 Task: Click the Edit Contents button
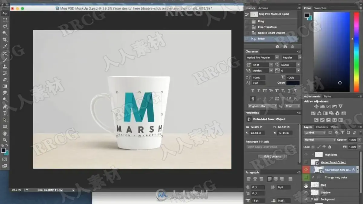tap(273, 156)
